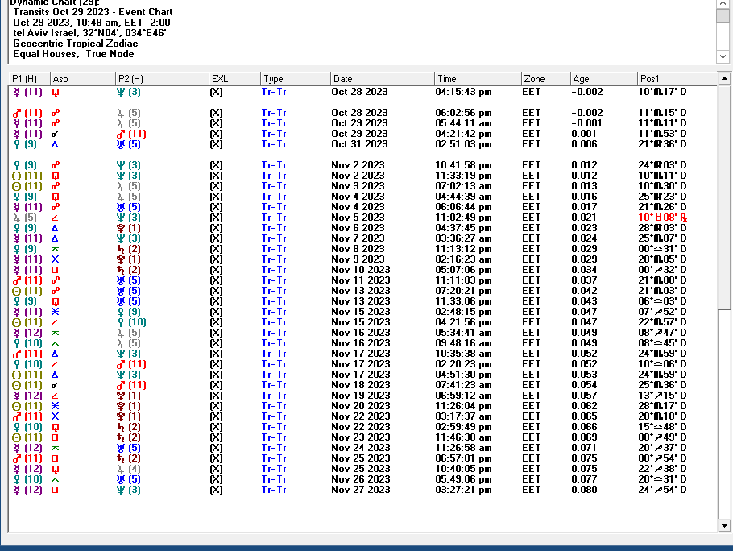Viewport: 733px width, 551px height.
Task: Click the Zone column header
Action: click(545, 78)
